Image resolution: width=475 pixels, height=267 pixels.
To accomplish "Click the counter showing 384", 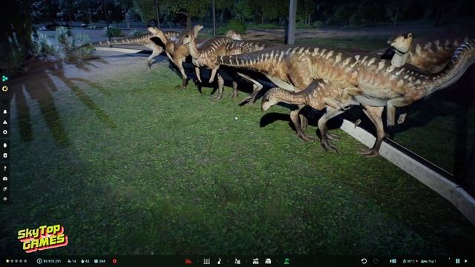I will [x=99, y=261].
